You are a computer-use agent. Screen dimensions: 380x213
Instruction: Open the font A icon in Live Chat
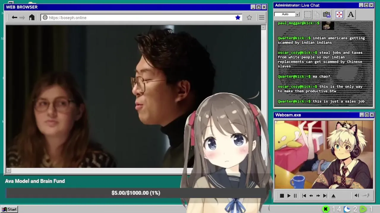click(x=351, y=14)
